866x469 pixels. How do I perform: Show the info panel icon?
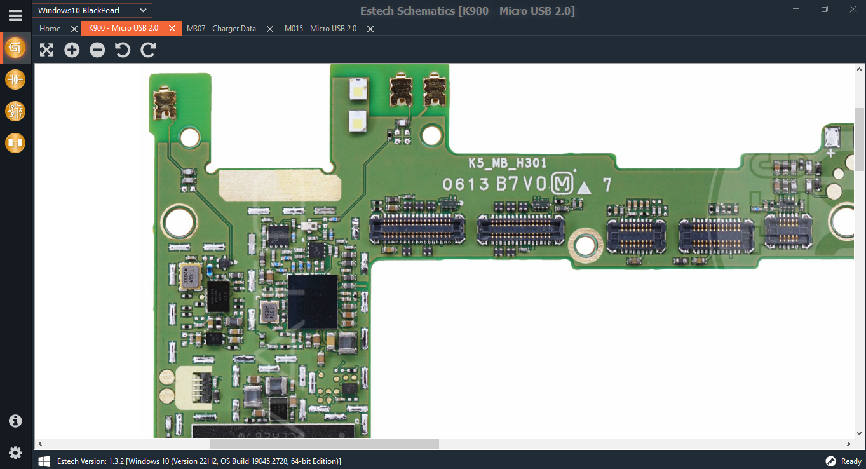tap(15, 421)
